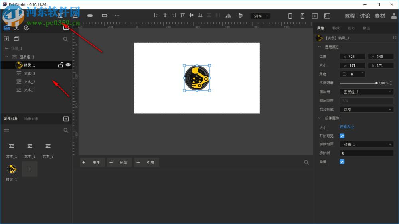Switch to 抽象对象 tab
Image resolution: width=399 pixels, height=224 pixels.
[x=31, y=119]
